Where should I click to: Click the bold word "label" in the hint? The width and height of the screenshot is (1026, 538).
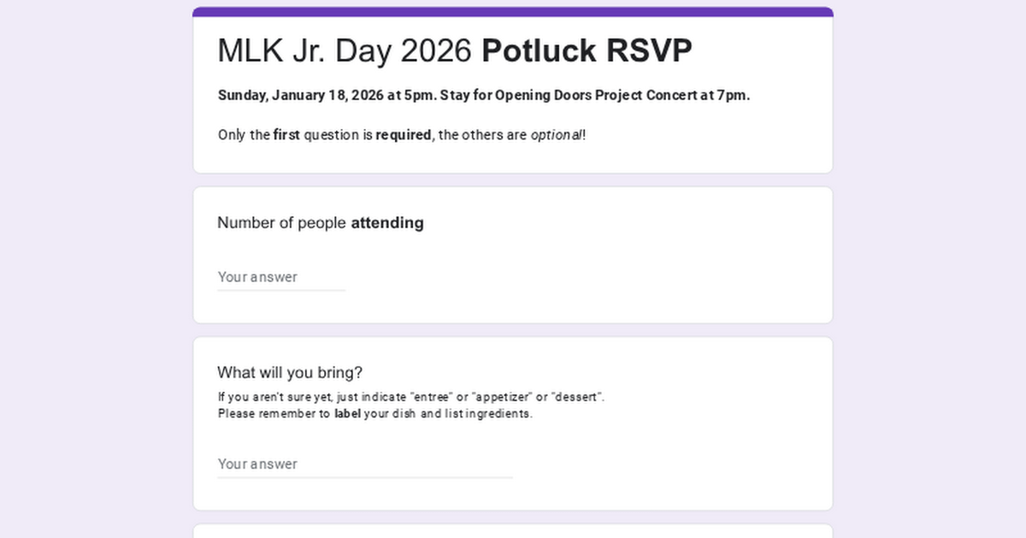pyautogui.click(x=347, y=414)
